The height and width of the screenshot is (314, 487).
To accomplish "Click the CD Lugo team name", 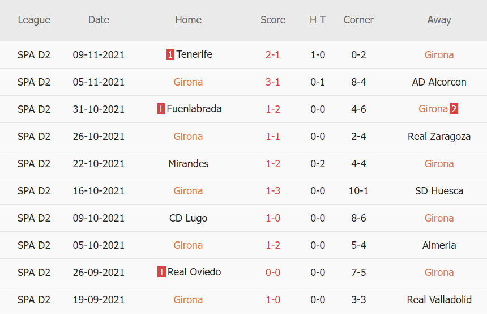I will 188,218.
